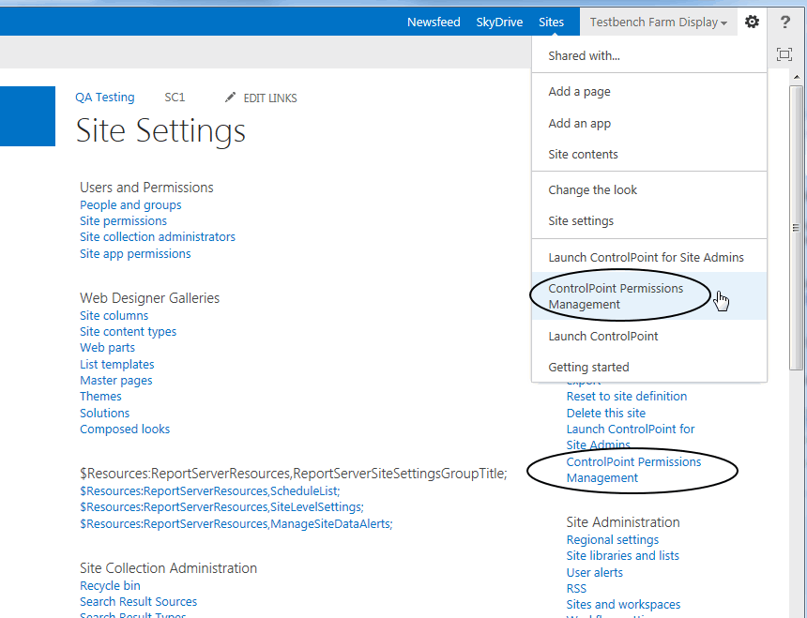
Task: Open the Settings gear menu
Action: point(752,22)
